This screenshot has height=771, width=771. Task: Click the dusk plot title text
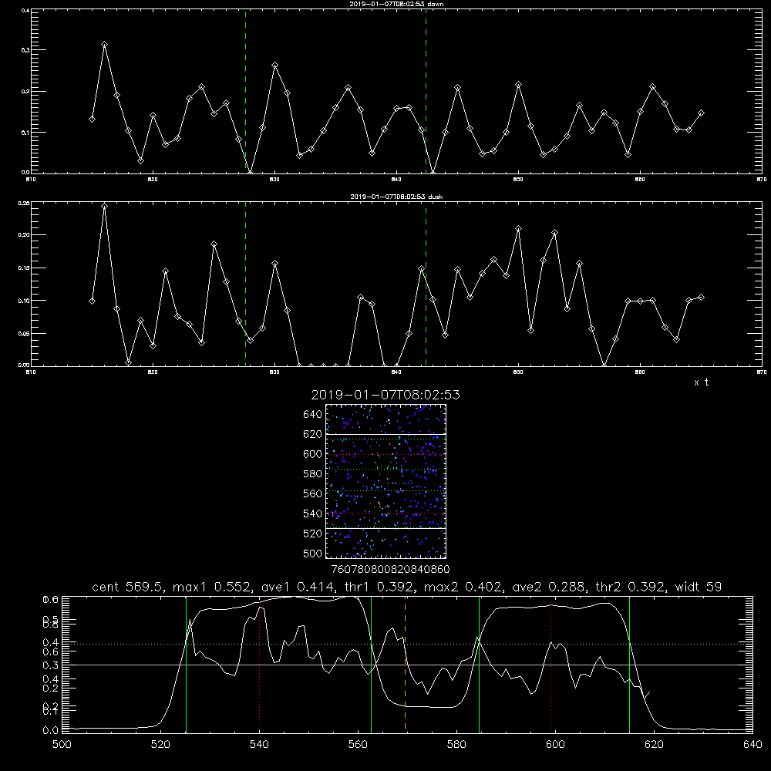(x=396, y=197)
